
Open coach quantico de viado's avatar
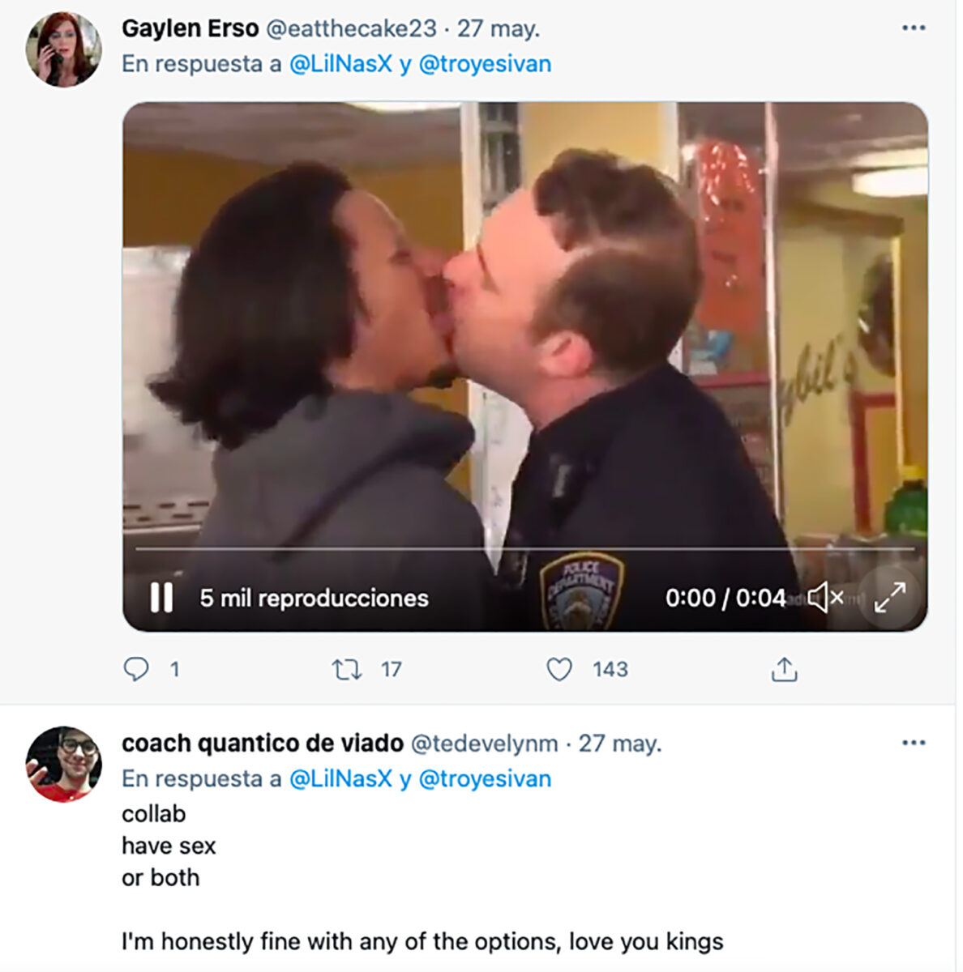tap(63, 764)
